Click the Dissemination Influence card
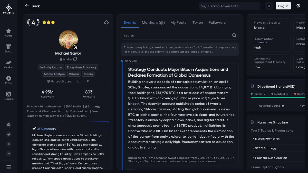The image size is (308, 173). (271, 44)
